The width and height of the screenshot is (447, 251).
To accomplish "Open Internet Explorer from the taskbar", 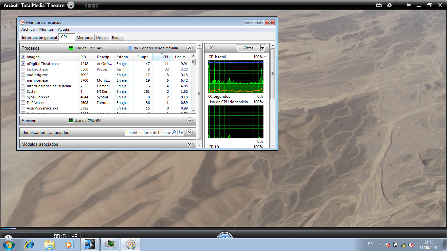I will pos(30,244).
